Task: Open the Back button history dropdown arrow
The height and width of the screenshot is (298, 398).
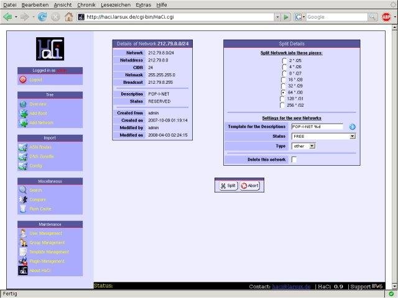Action: click(x=16, y=17)
